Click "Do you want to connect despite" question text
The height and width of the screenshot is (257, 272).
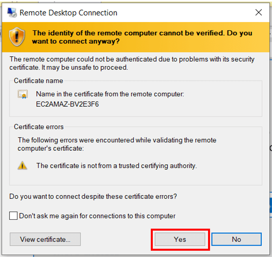tap(93, 196)
